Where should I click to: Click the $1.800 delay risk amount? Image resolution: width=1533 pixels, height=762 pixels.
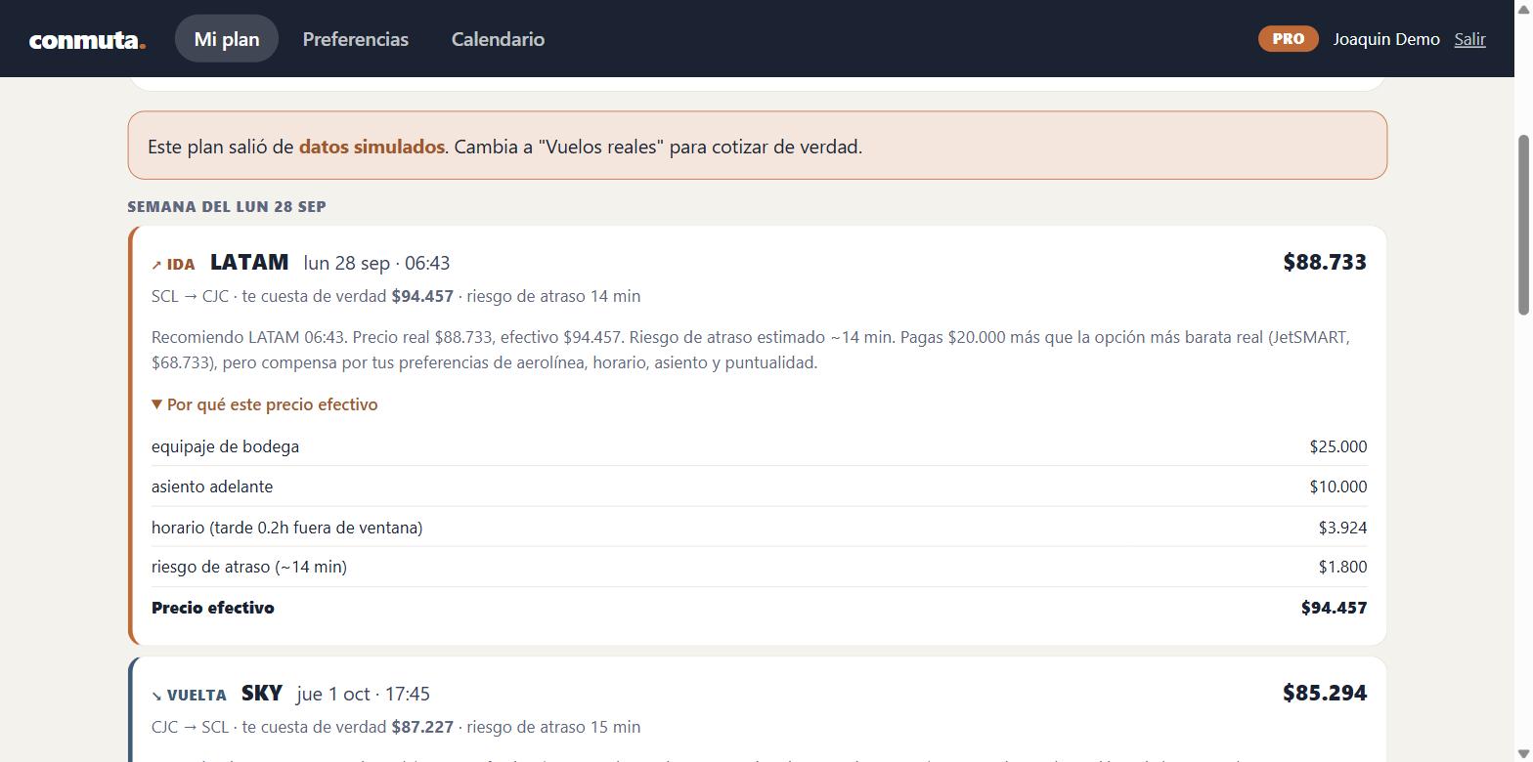tap(1342, 567)
